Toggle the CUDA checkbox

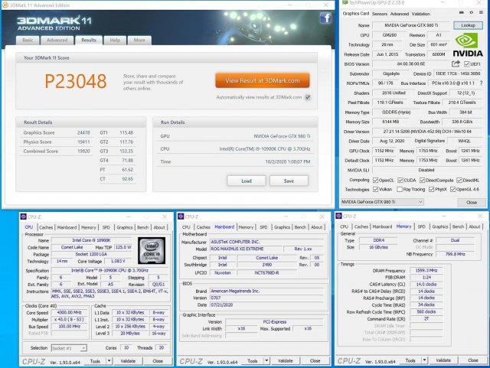(x=400, y=181)
